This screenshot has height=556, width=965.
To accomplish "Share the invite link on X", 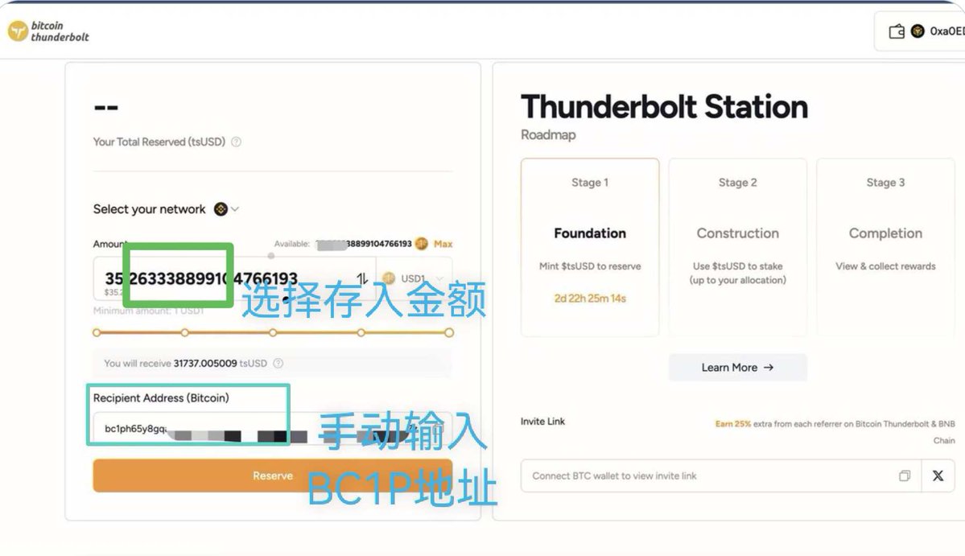I will coord(938,476).
